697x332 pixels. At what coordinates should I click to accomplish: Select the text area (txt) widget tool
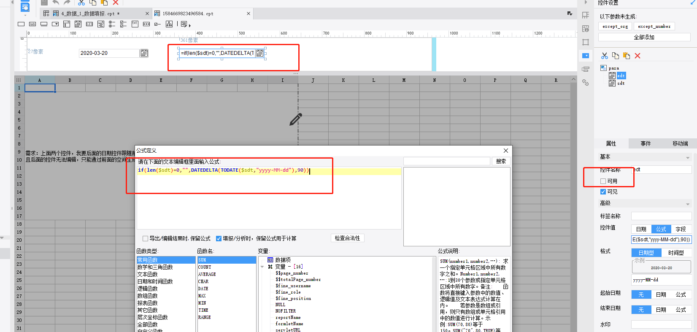[135, 24]
